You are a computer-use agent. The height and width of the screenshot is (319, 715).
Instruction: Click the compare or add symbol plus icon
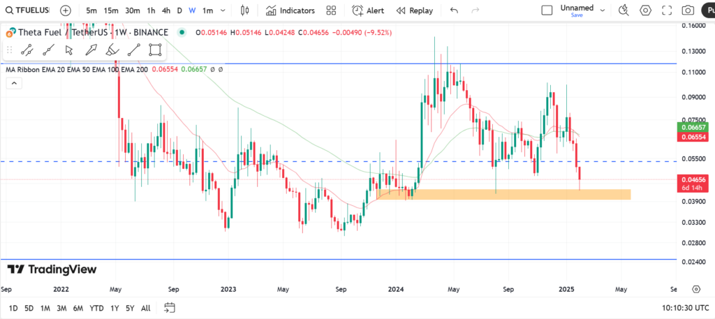(65, 10)
